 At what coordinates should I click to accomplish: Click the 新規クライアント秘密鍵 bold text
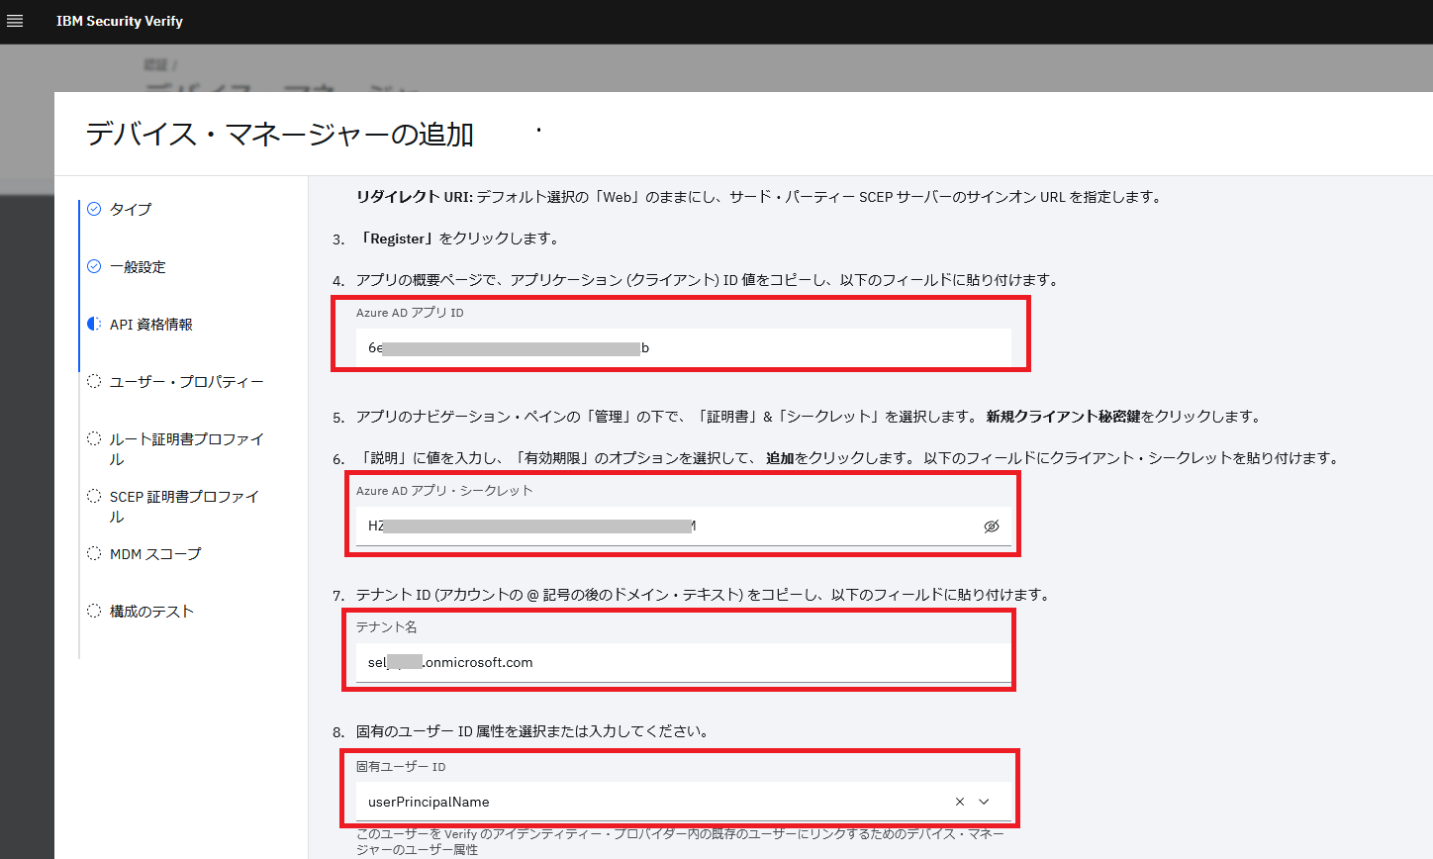pos(1063,417)
